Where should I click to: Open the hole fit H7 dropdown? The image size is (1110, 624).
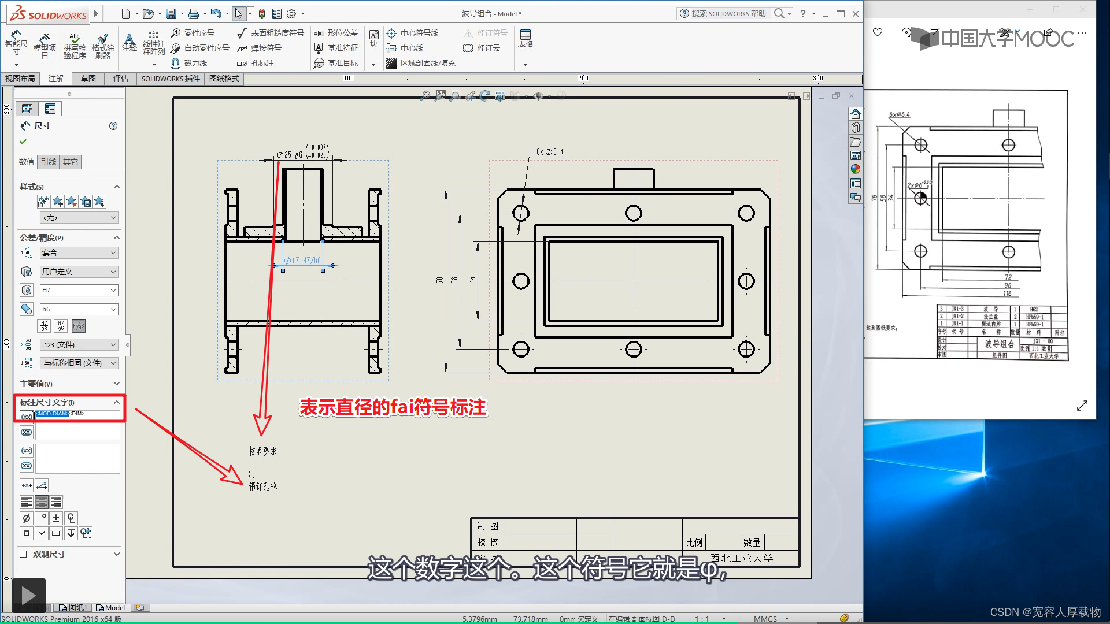[113, 290]
